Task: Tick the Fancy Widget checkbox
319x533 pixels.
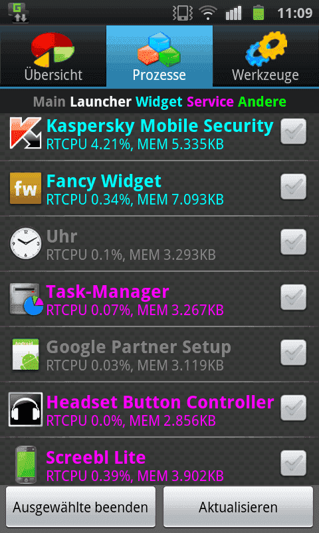Action: pos(293,187)
